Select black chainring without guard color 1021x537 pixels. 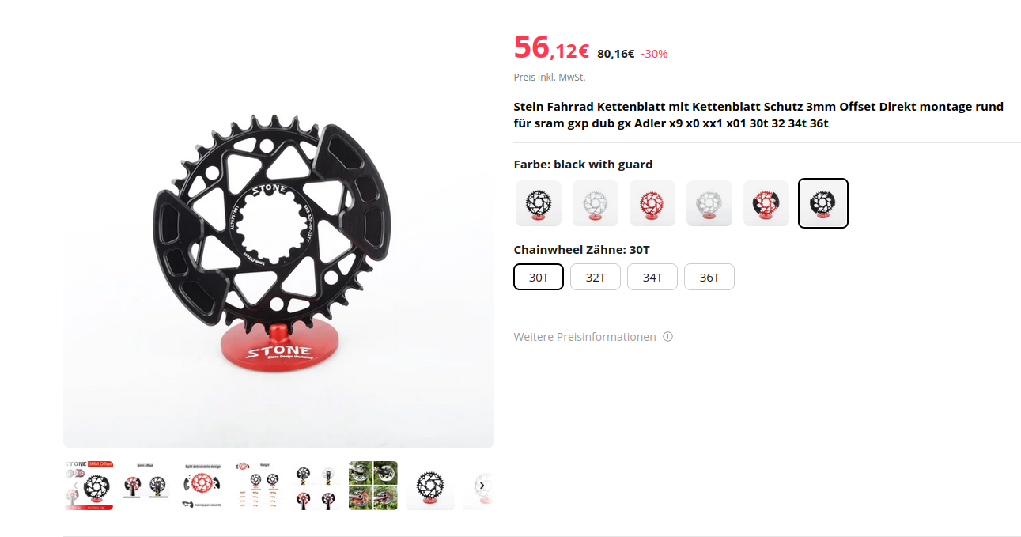(539, 203)
